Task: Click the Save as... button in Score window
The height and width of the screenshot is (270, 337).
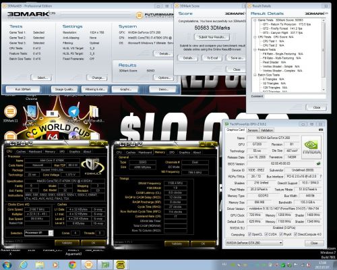Action: click(235, 58)
